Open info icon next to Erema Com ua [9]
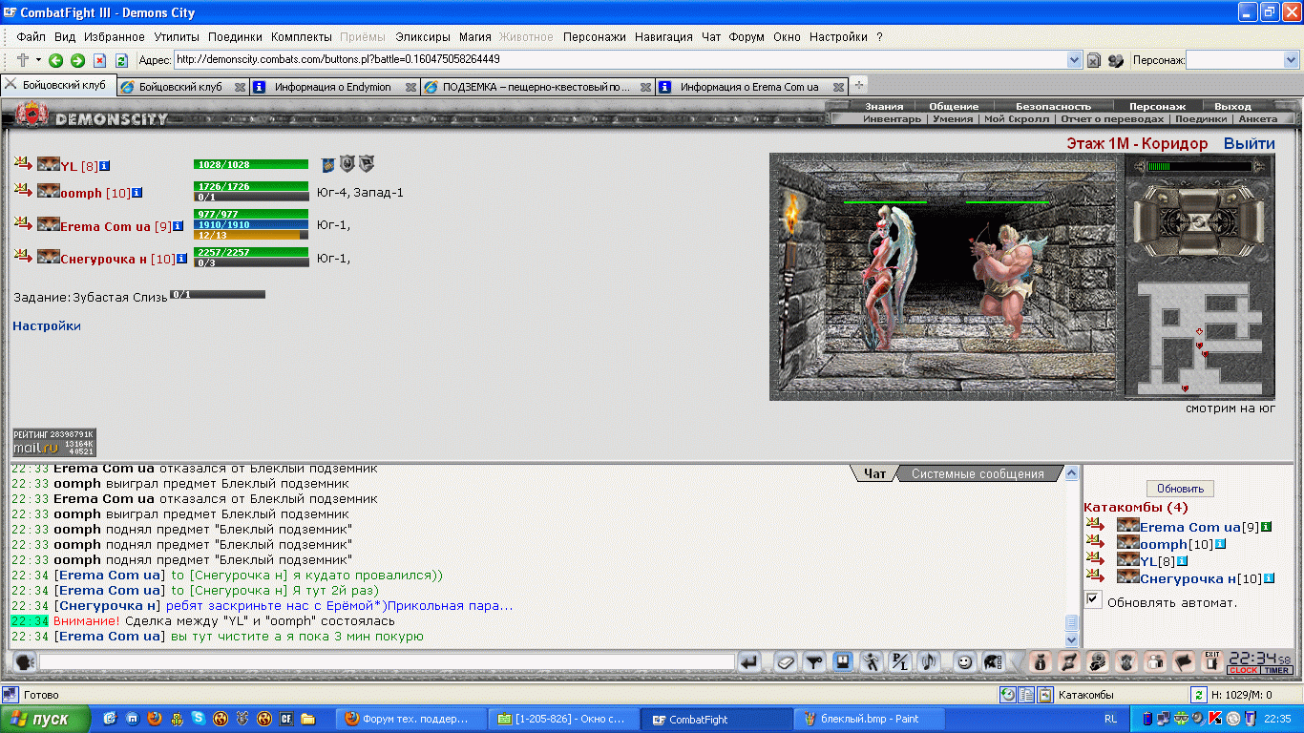The height and width of the screenshot is (733, 1304). (178, 226)
